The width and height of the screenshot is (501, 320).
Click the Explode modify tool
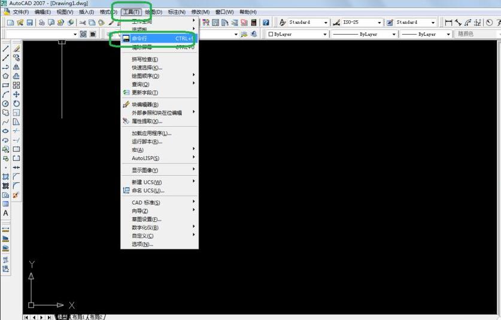point(16,195)
